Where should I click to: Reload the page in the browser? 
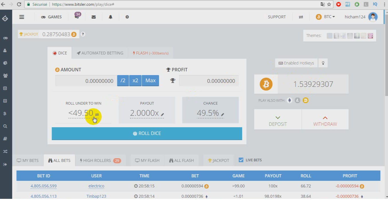(19, 4)
